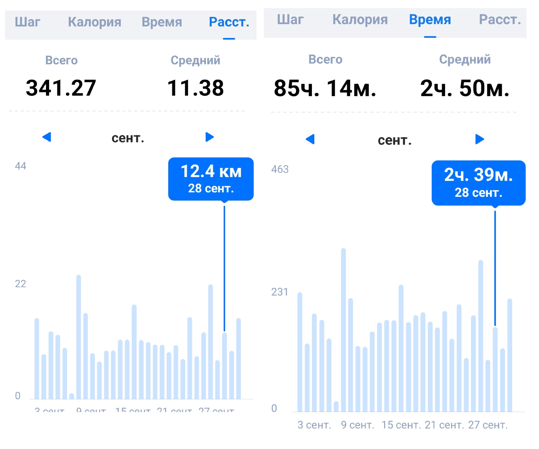
Task: Select the active Расст. tab in left panel
Action: point(229,22)
